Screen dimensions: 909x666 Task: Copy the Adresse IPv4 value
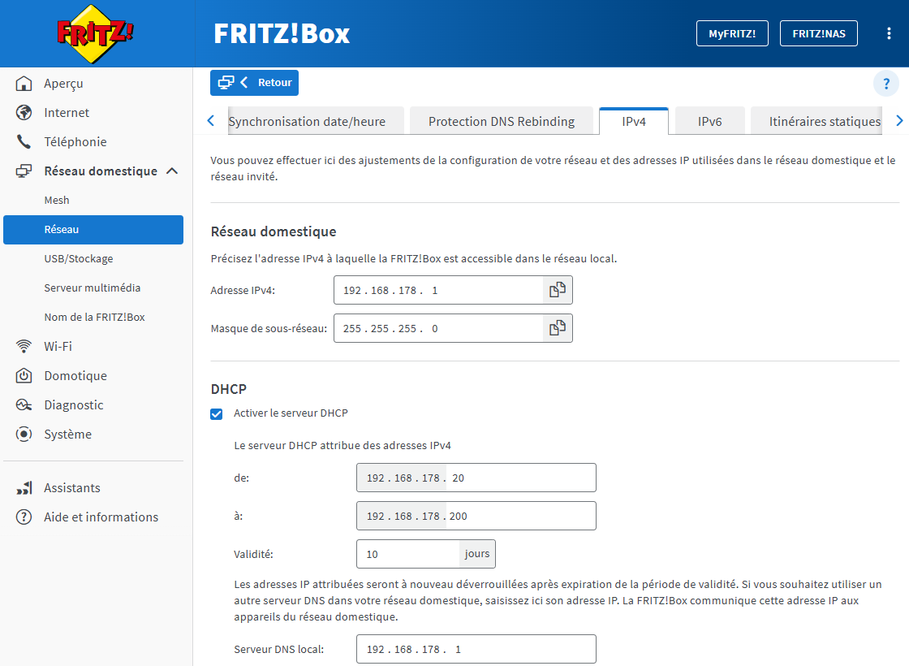[x=557, y=290]
